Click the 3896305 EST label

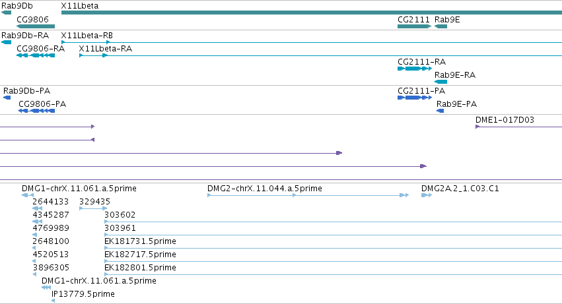point(51,268)
